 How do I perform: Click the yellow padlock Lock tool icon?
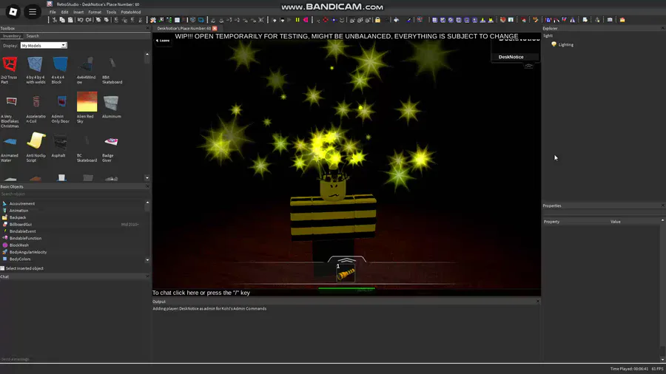tap(377, 20)
